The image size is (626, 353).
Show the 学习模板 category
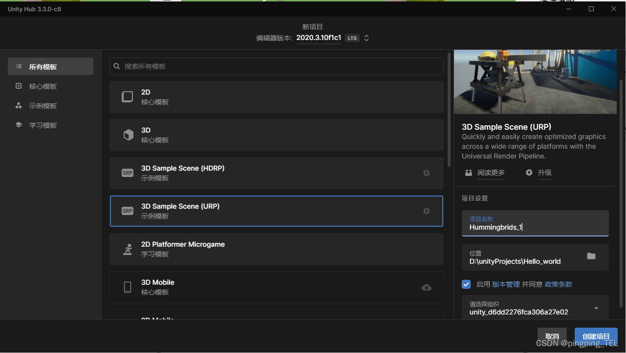coord(50,125)
